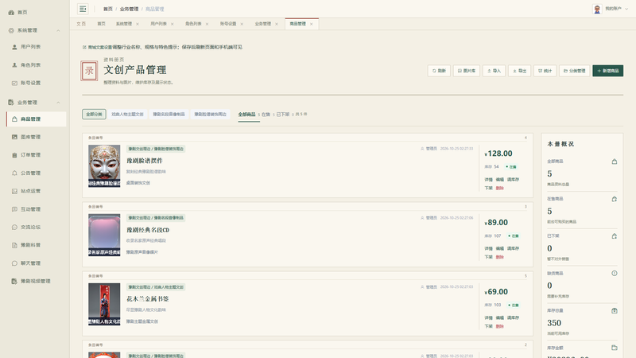Screen dimensions: 636x358
Task: Open 花木兰金属书签 product thumbnail
Action: (104, 304)
